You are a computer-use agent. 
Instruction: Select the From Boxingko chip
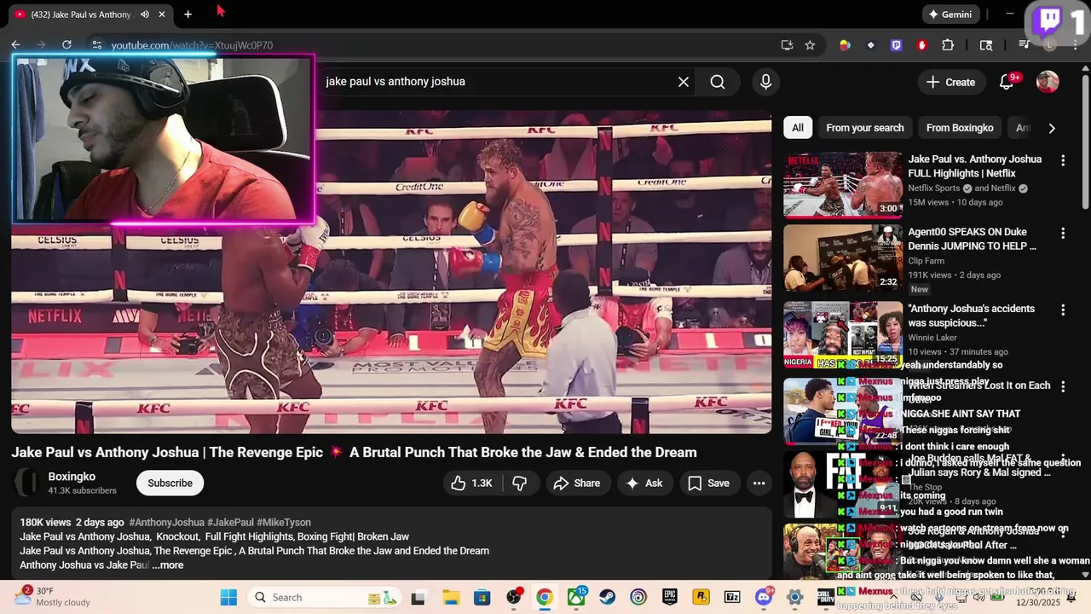tap(960, 128)
